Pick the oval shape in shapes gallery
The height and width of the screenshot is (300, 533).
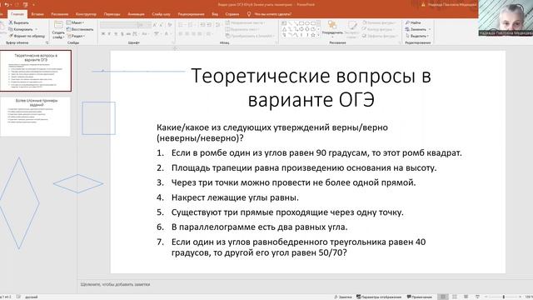tap(307, 23)
